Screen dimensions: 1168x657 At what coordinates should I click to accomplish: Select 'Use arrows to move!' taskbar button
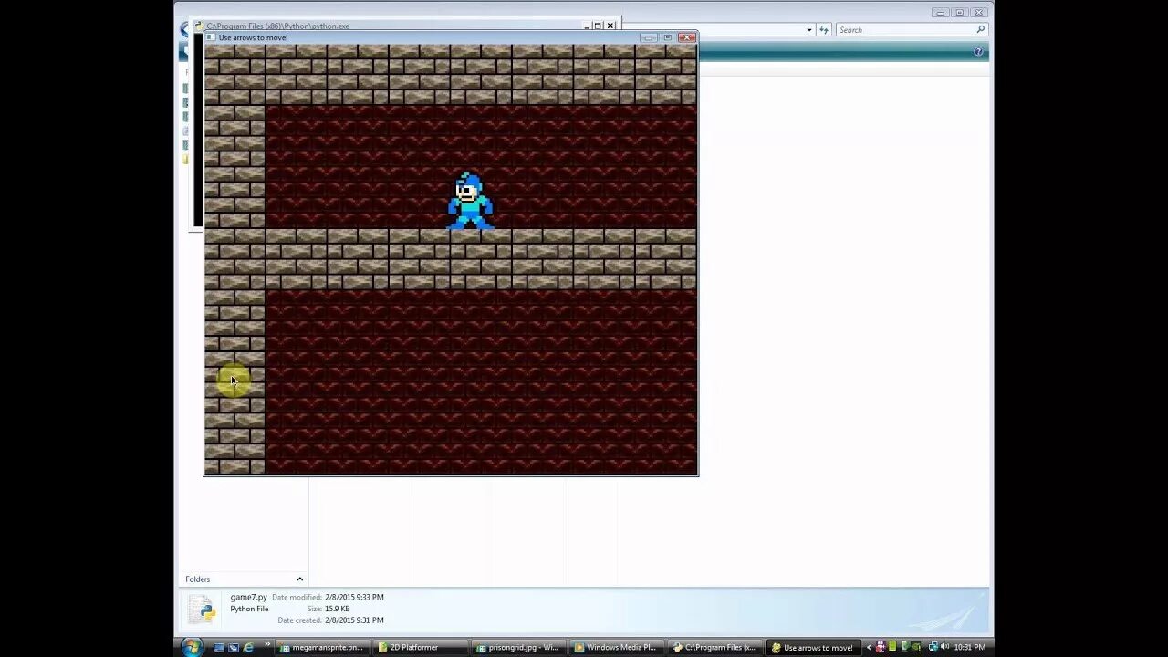point(813,647)
